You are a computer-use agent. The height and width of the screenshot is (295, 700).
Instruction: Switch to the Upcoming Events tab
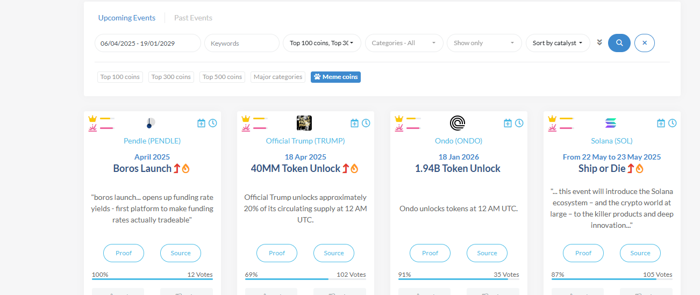coord(127,18)
